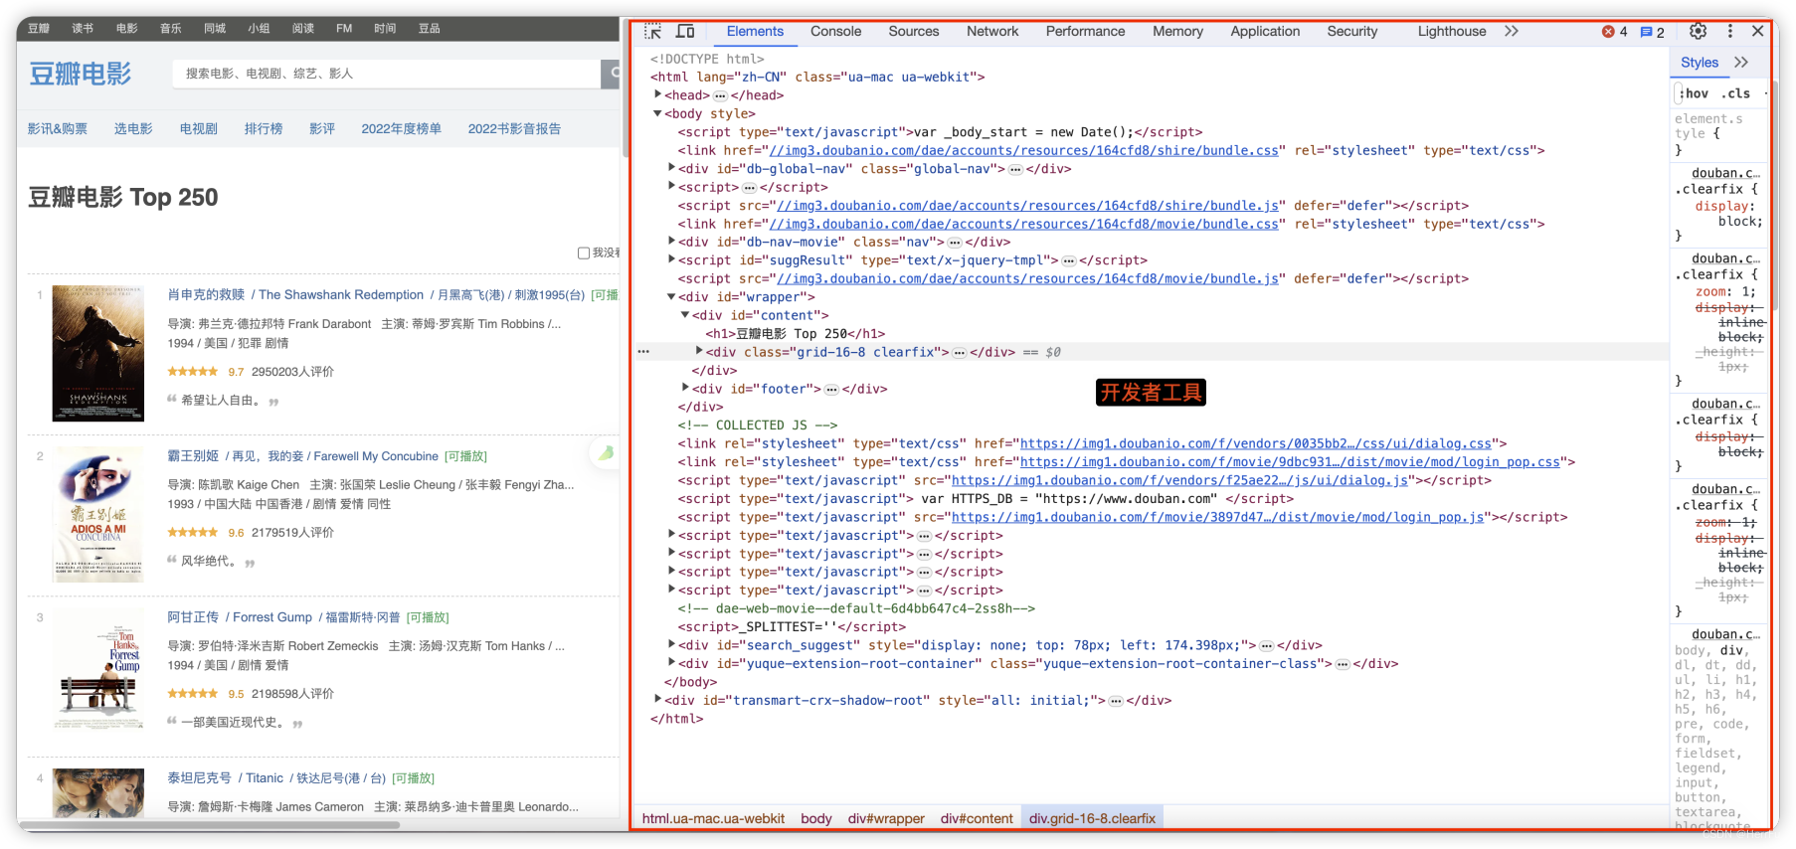The image size is (1796, 849).
Task: Collapse the div content node
Action: pyautogui.click(x=685, y=315)
